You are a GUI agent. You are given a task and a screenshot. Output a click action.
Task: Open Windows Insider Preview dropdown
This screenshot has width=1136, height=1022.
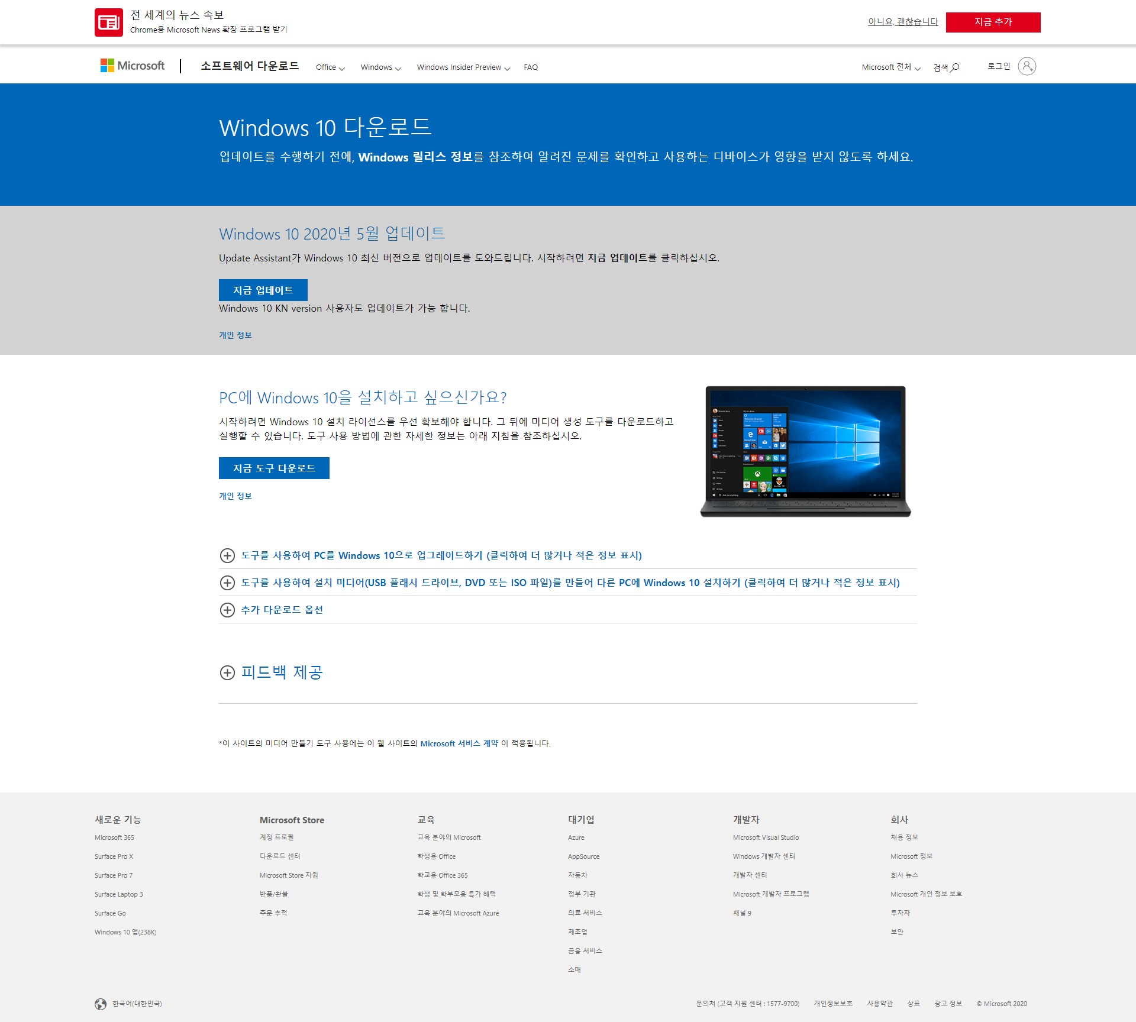(x=463, y=67)
